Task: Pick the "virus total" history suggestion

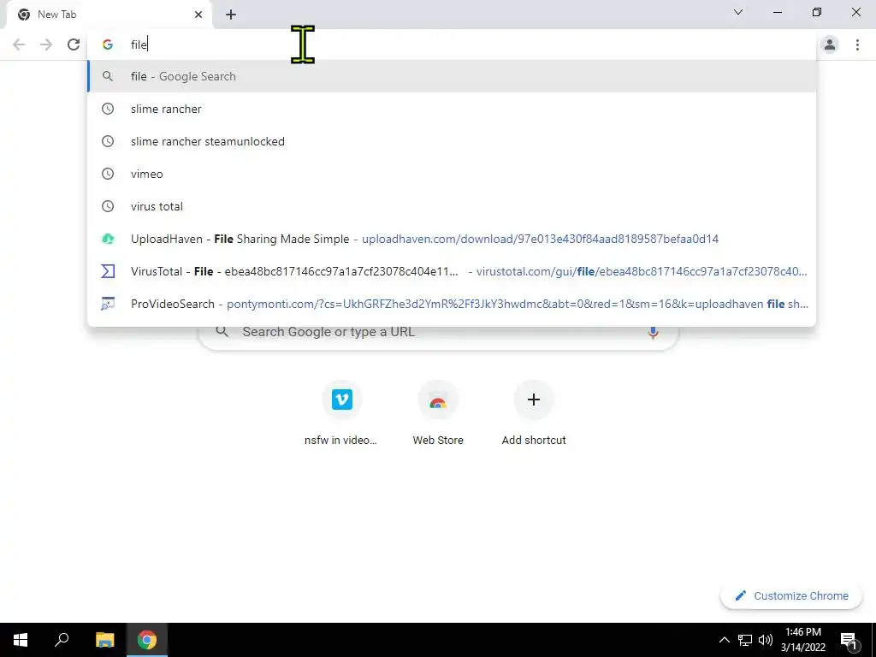Action: point(452,206)
